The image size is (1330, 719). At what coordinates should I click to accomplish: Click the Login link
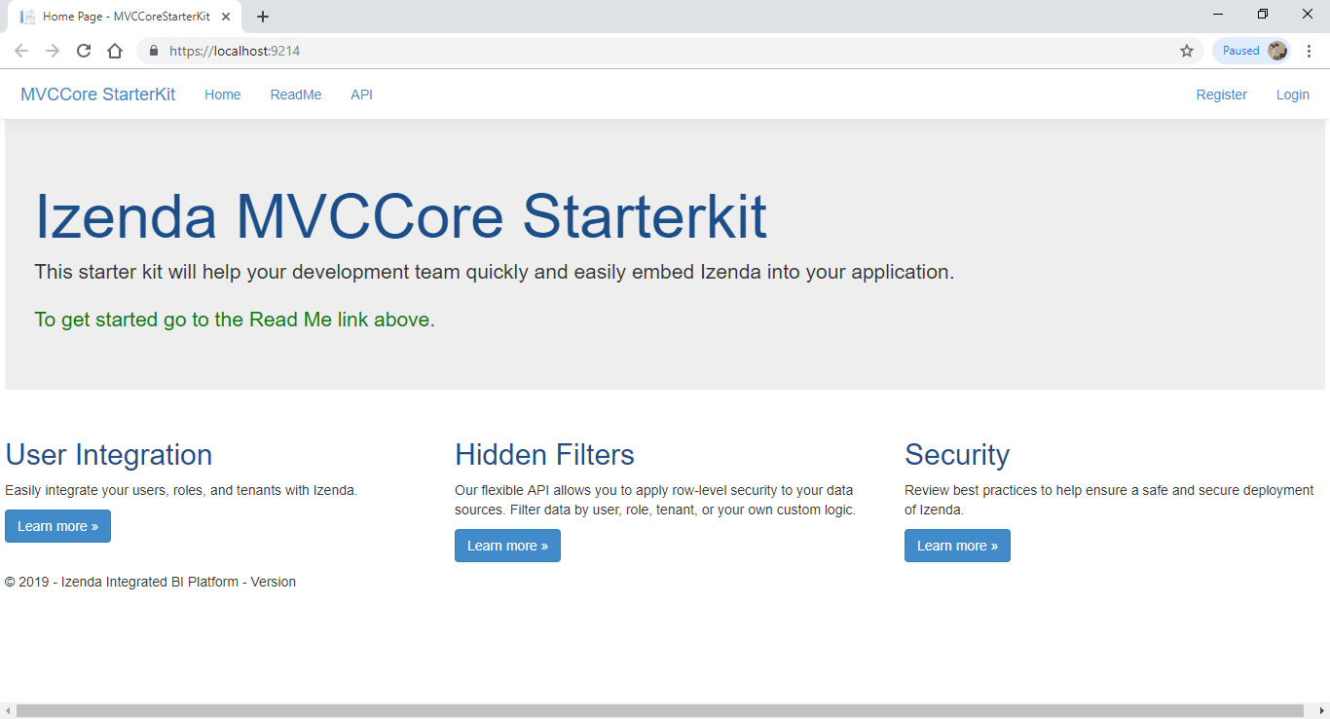click(1293, 95)
